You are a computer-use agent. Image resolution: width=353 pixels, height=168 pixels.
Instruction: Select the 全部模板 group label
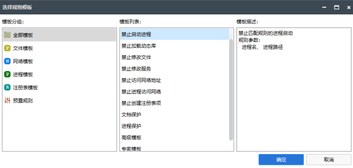point(23,35)
